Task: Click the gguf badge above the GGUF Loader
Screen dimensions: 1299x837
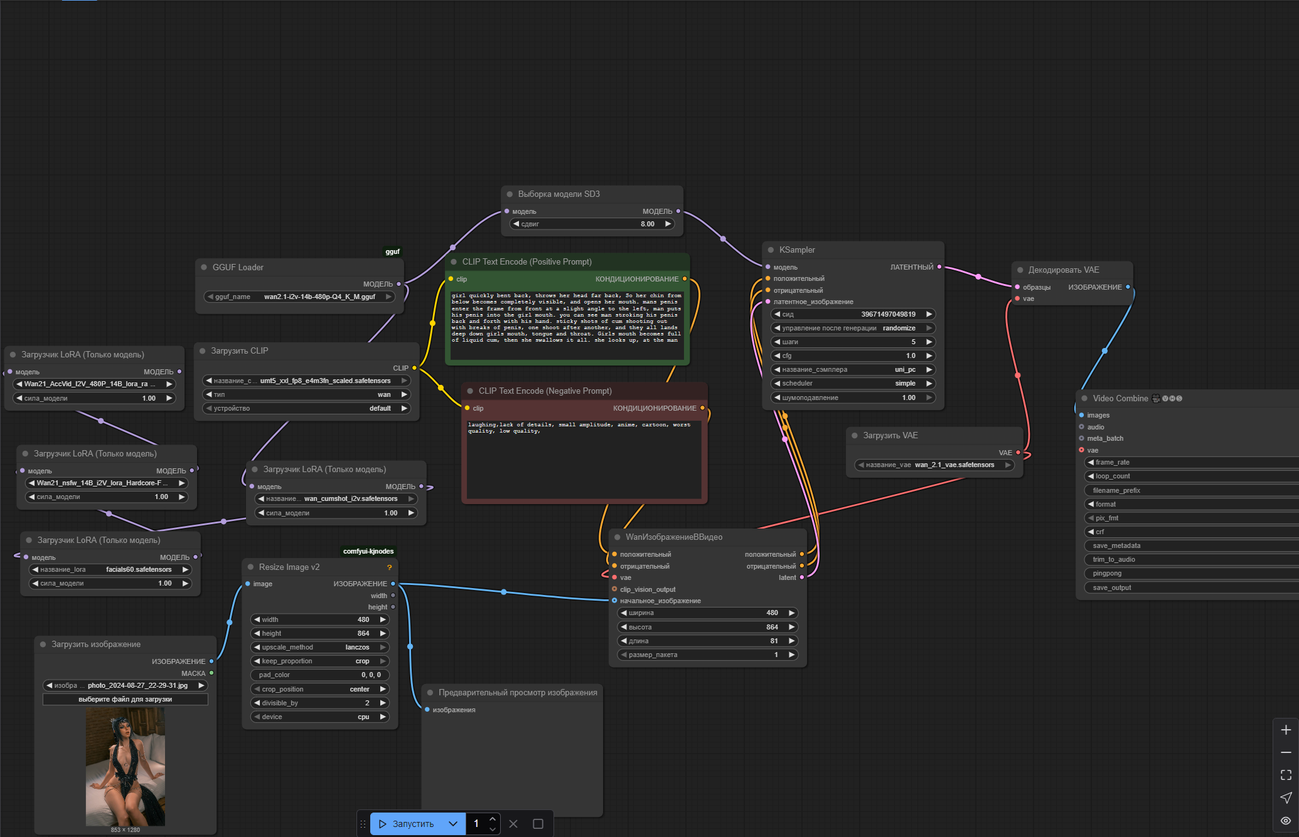Action: [x=392, y=251]
